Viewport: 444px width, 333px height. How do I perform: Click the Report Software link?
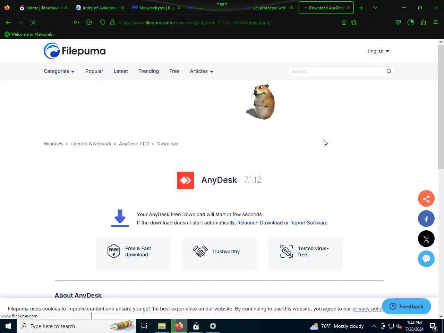pos(309,223)
